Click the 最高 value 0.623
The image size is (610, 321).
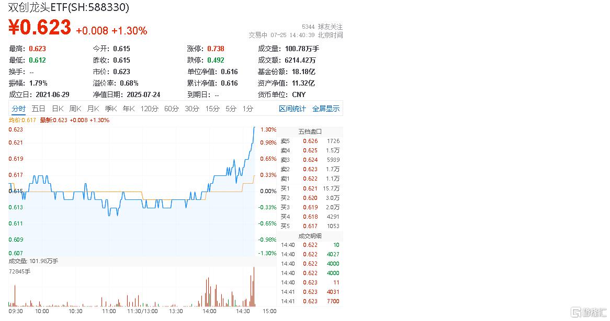(37, 49)
